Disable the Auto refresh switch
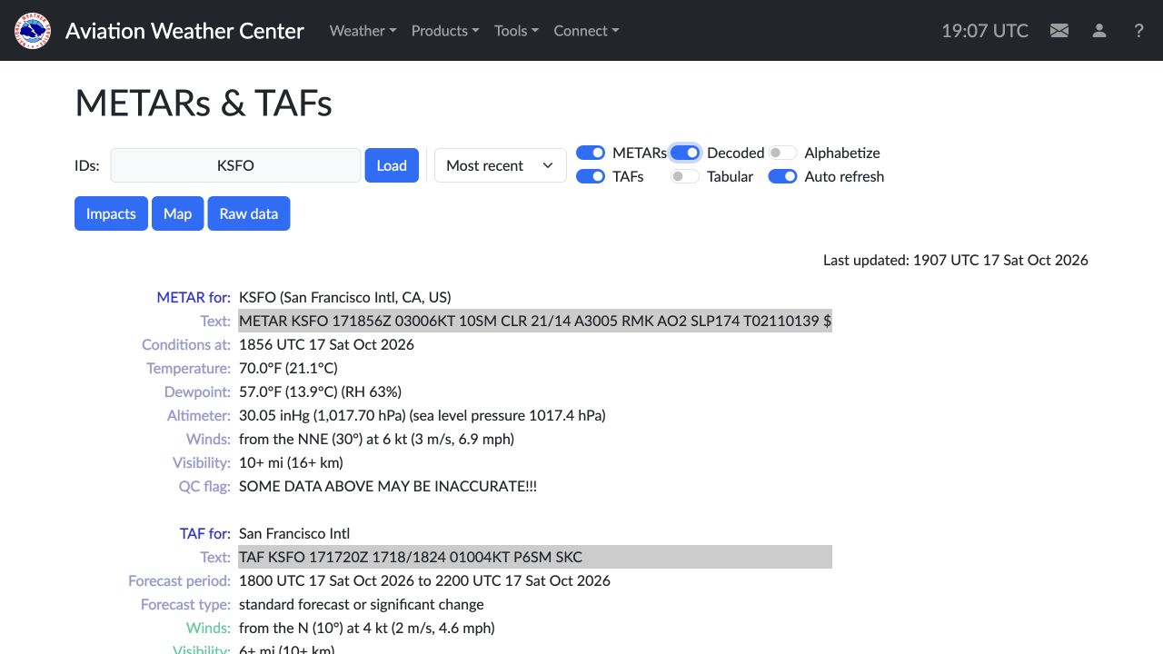Screen dimensions: 1163x654 point(782,176)
